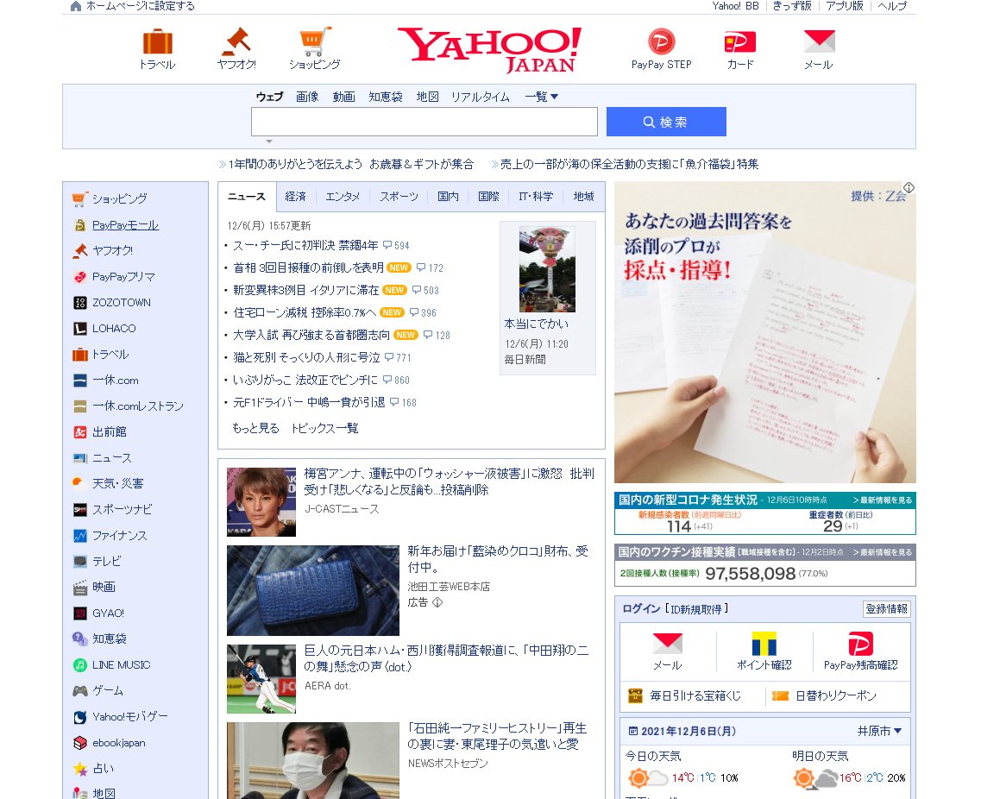Open Movies clapperboard icon in sidebar

click(x=80, y=587)
